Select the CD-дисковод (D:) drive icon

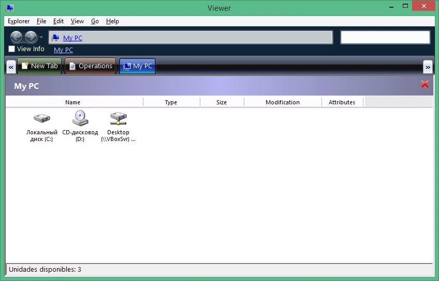tap(80, 118)
